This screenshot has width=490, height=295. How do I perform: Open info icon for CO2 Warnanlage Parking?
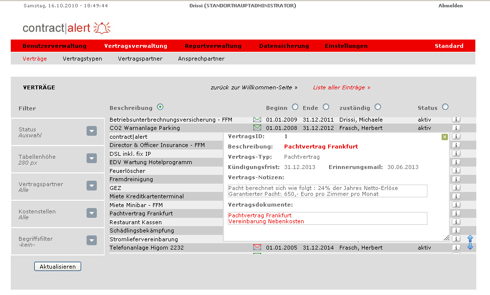click(x=456, y=128)
